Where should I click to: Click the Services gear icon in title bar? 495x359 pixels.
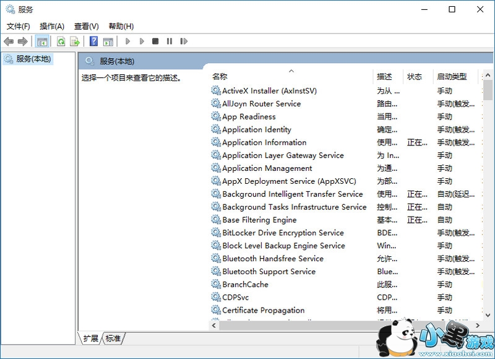10,9
